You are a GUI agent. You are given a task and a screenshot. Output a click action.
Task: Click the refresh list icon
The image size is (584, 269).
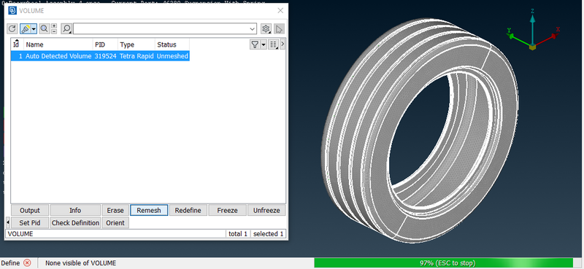[x=12, y=28]
